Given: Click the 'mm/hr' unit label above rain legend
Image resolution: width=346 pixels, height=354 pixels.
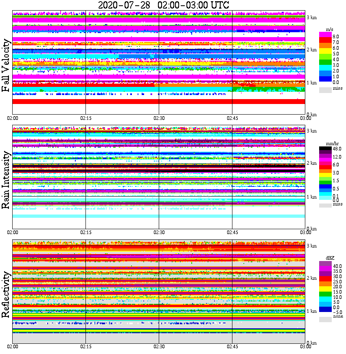Looking at the screenshot, I should pyautogui.click(x=332, y=144).
